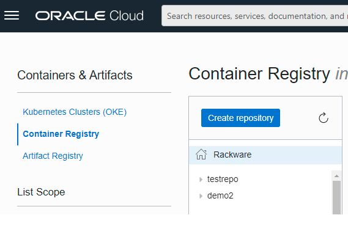Viewport: 348px width, 226px height.
Task: Click the Create repository button
Action: pyautogui.click(x=240, y=118)
